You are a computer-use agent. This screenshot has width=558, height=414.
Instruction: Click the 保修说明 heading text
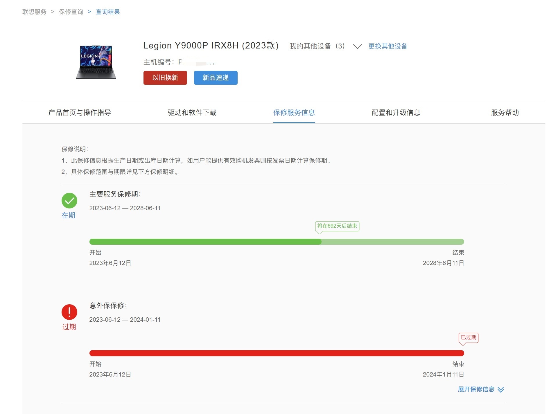(x=75, y=149)
